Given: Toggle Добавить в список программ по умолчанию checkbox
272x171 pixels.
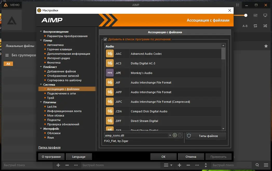Looking at the screenshot, I should point(105,39).
